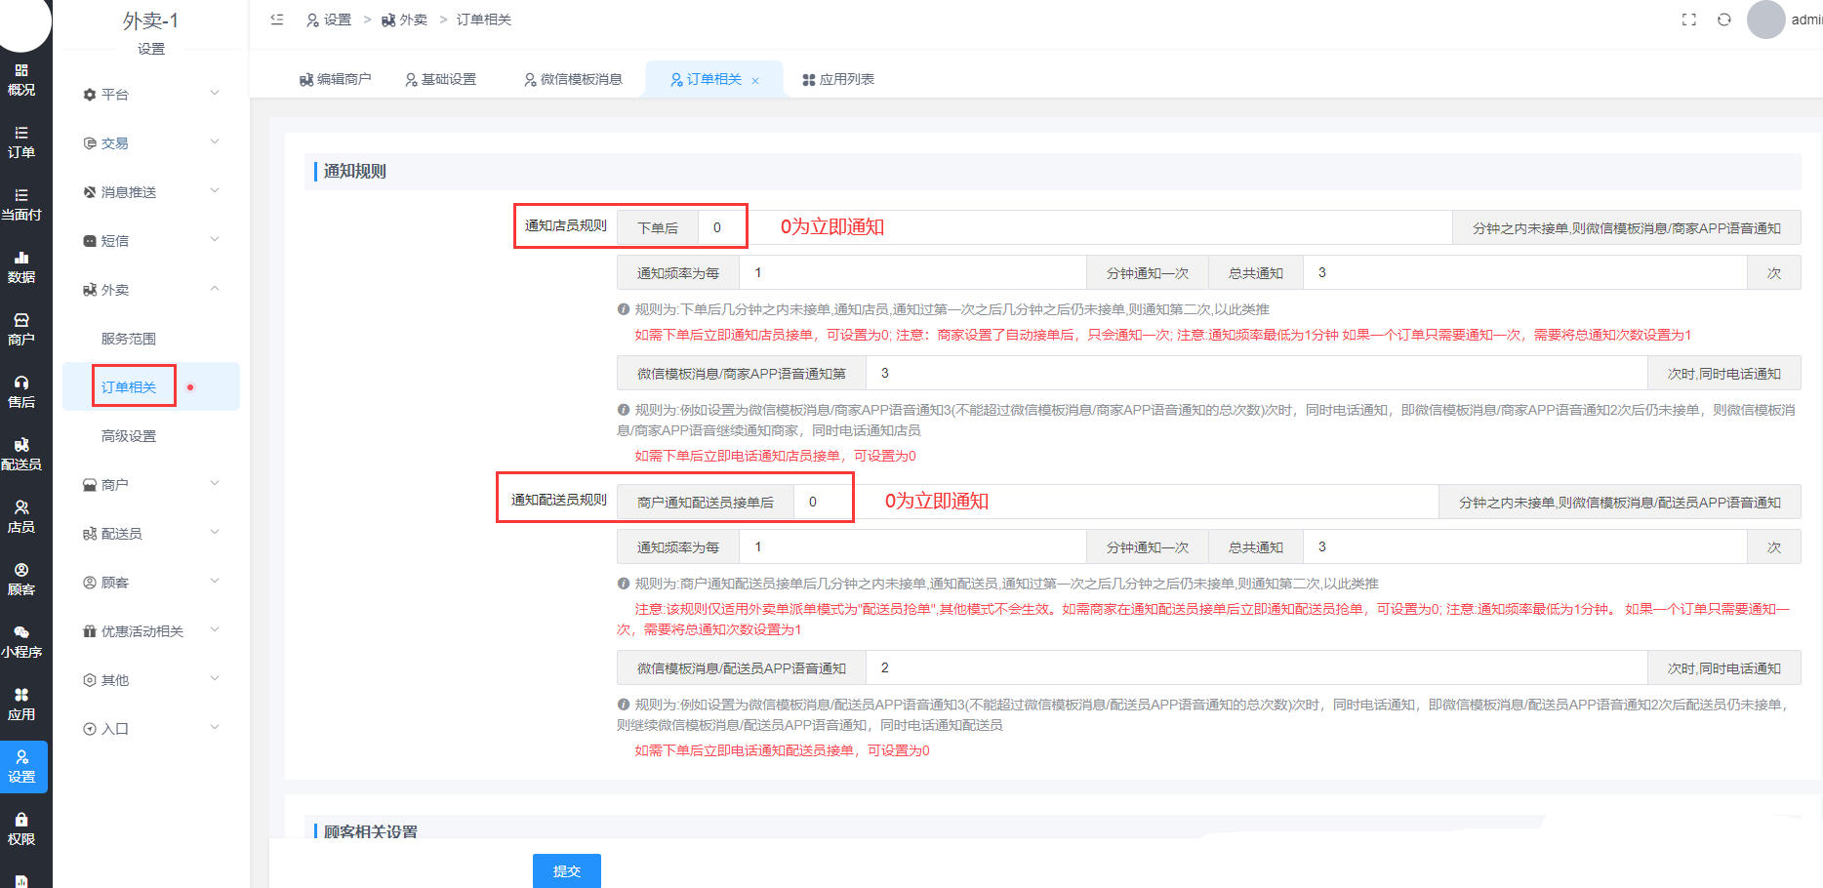Image resolution: width=1823 pixels, height=888 pixels.
Task: Open the 当面付 sidebar icon
Action: coord(21,205)
